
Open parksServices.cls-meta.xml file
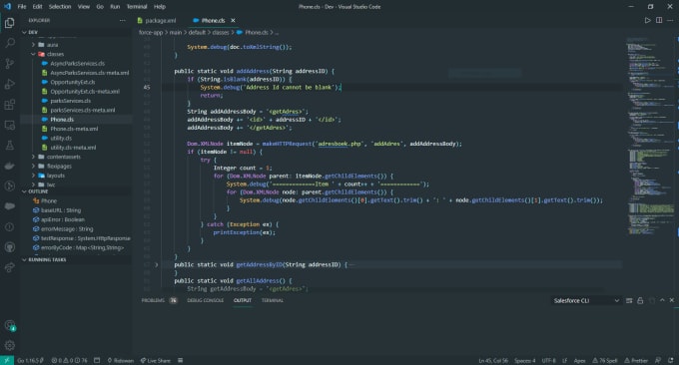82,110
